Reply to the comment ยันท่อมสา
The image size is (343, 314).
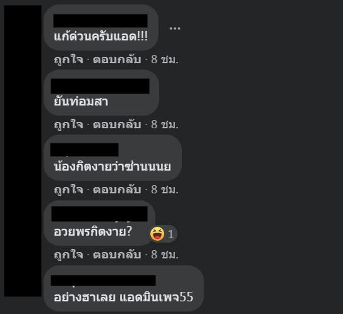coord(117,124)
